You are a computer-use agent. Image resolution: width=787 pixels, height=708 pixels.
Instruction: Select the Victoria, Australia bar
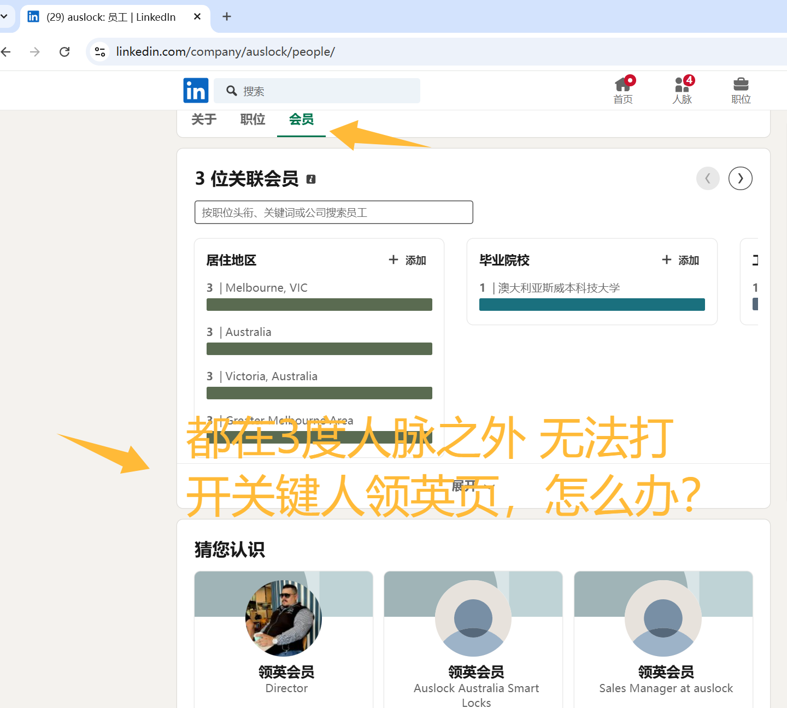(319, 393)
